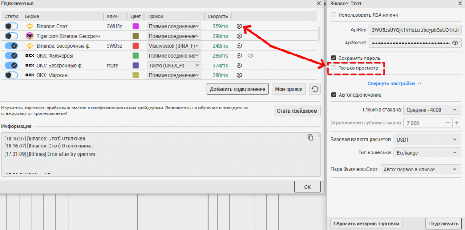Click the eye icon in OKX: Фьючерсы row
Image resolution: width=465 pixels, height=230 pixels.
tap(251, 55)
